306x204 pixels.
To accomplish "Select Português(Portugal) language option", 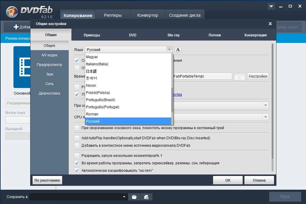I will [128, 107].
